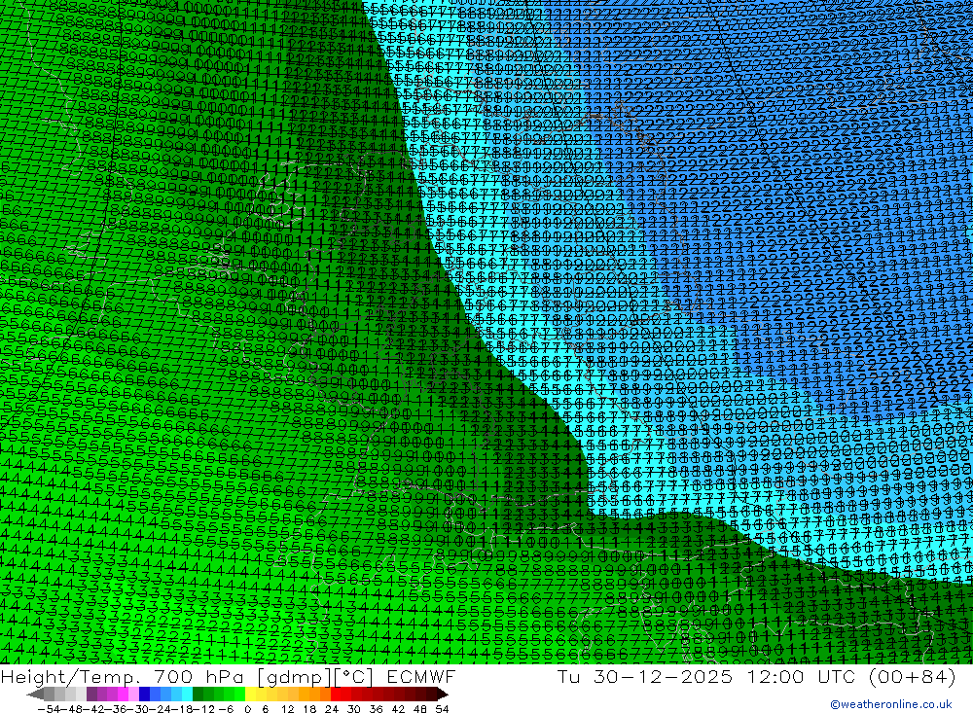Click the 'Tu 30-12-2025 12:00 UTC' forecast time
This screenshot has width=973, height=713.
(x=706, y=677)
